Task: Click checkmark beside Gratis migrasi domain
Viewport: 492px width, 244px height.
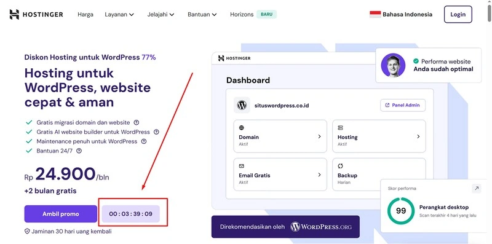Action: click(29, 122)
